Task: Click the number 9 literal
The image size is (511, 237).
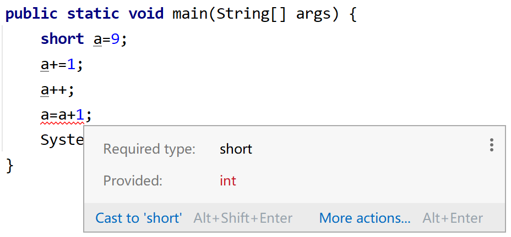Action: pyautogui.click(x=115, y=39)
